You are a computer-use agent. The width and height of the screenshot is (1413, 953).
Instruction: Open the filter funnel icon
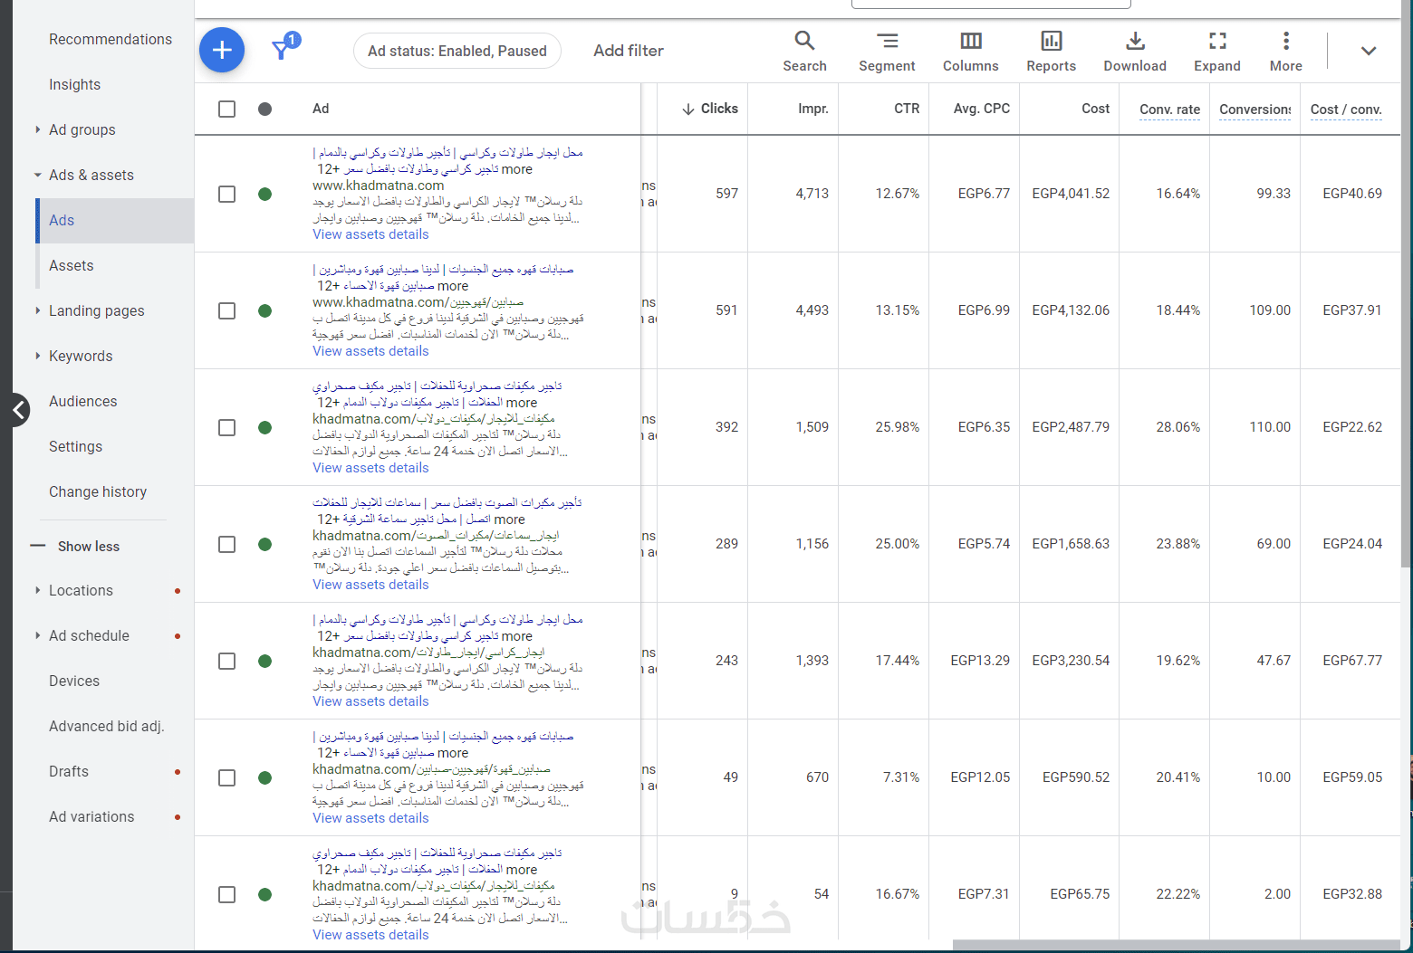point(282,51)
